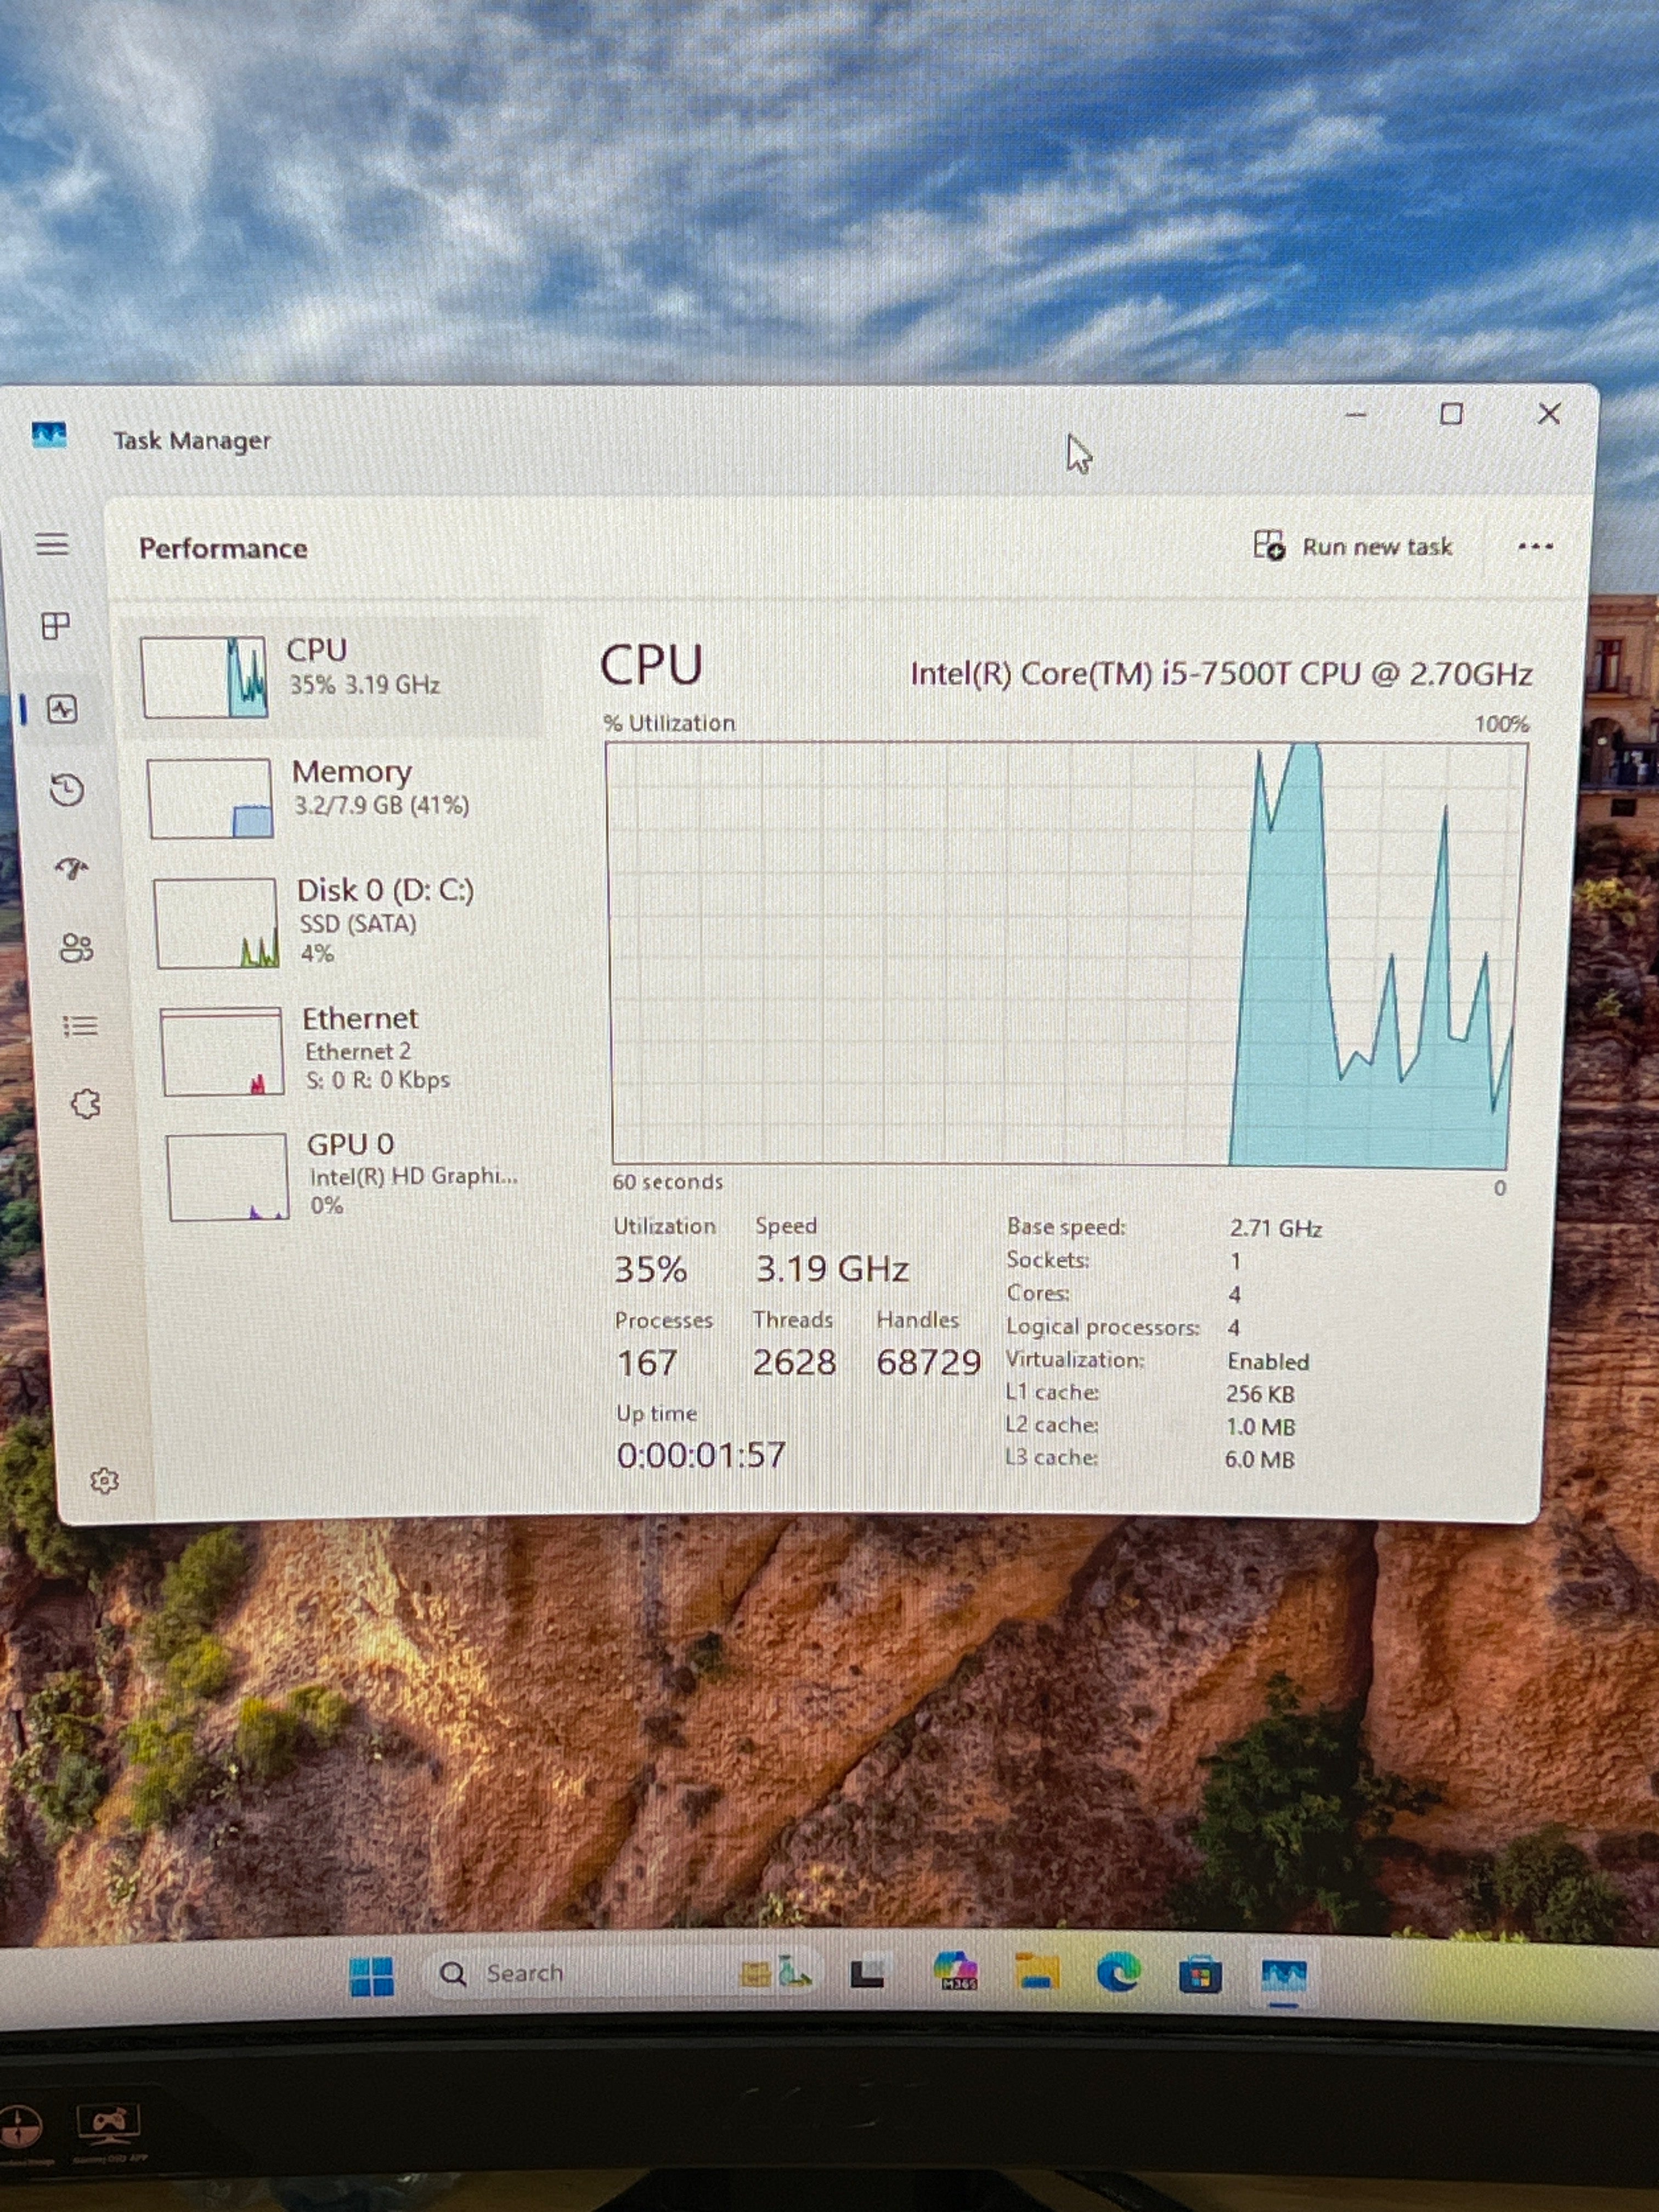Viewport: 1659px width, 2212px height.
Task: Select the Performance page icon in sidebar
Action: [x=63, y=710]
